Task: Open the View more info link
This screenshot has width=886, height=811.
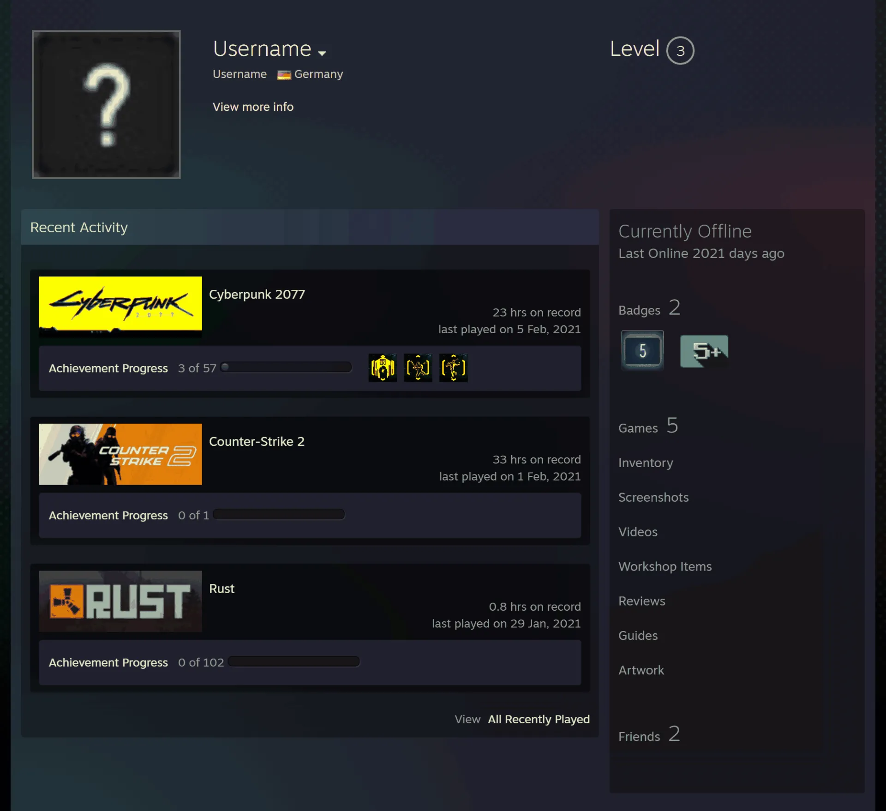Action: tap(253, 107)
